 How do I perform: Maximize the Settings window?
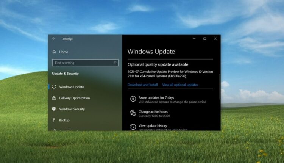(x=204, y=39)
